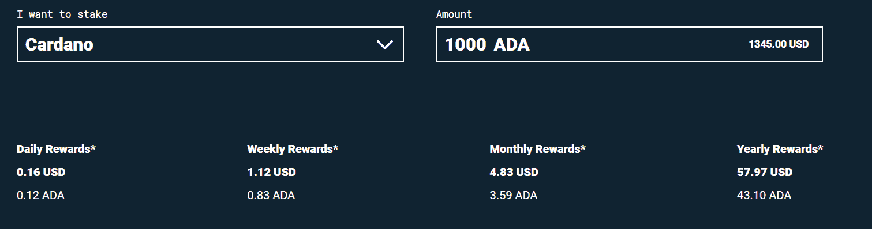The width and height of the screenshot is (872, 229).
Task: Click the 43.10 ADA yearly reward value
Action: 764,196
